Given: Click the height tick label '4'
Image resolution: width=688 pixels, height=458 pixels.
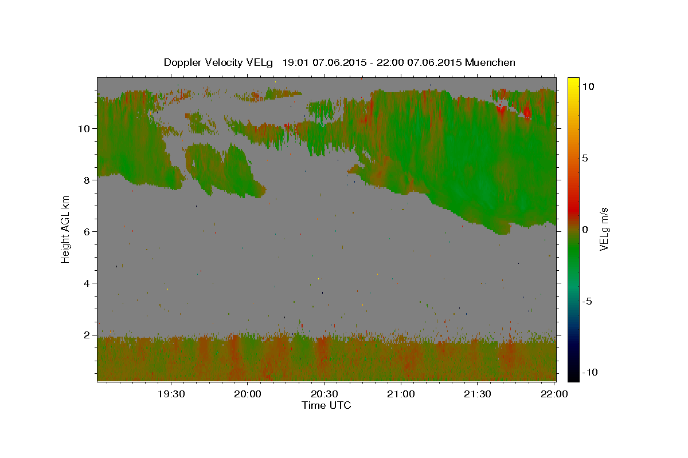Looking at the screenshot, I should pyautogui.click(x=85, y=283).
